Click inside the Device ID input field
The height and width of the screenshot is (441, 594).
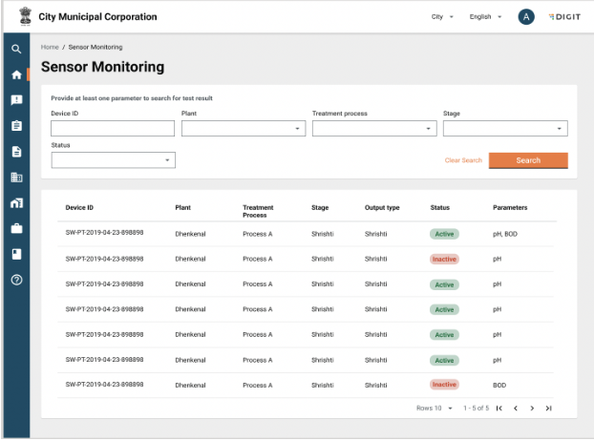[x=113, y=129]
